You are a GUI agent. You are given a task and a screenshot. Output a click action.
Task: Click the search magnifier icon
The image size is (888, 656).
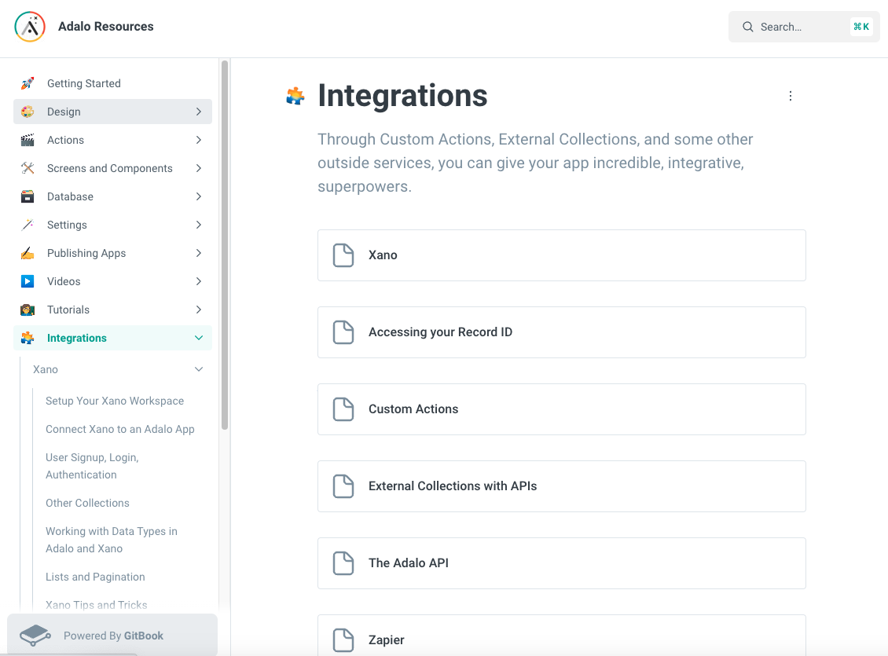tap(747, 27)
